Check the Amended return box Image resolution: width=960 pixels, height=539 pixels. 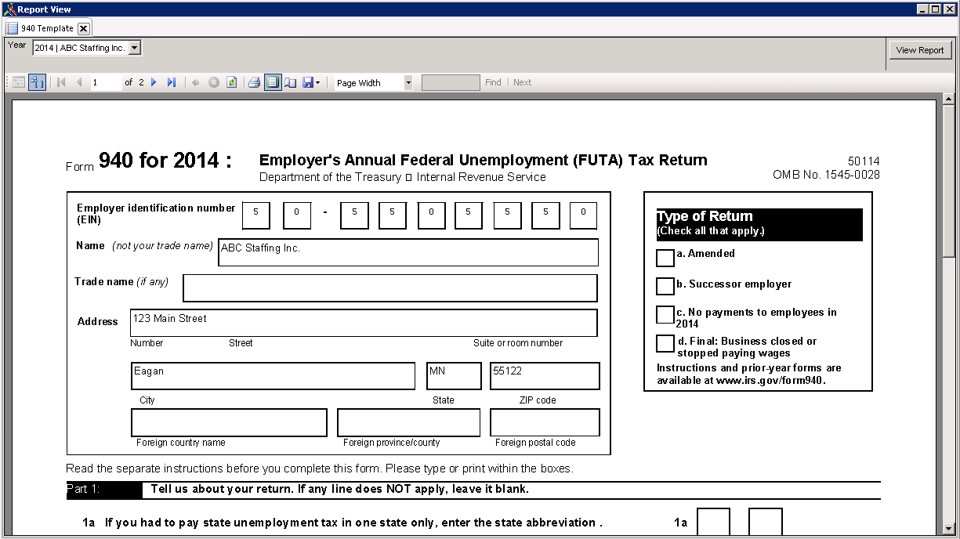pos(665,258)
